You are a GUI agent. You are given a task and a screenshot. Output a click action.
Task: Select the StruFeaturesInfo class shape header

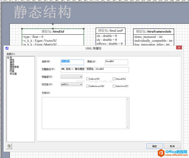click(x=154, y=32)
